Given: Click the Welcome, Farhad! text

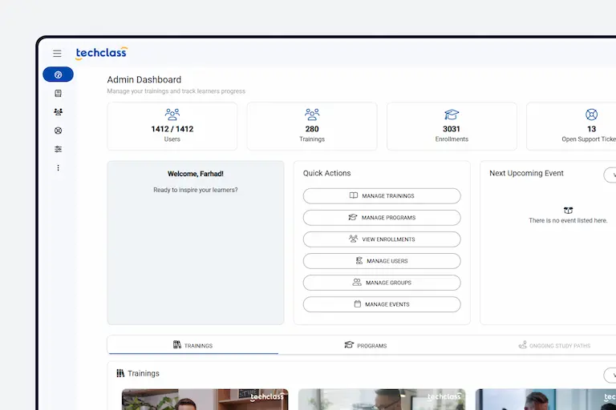Looking at the screenshot, I should [195, 174].
